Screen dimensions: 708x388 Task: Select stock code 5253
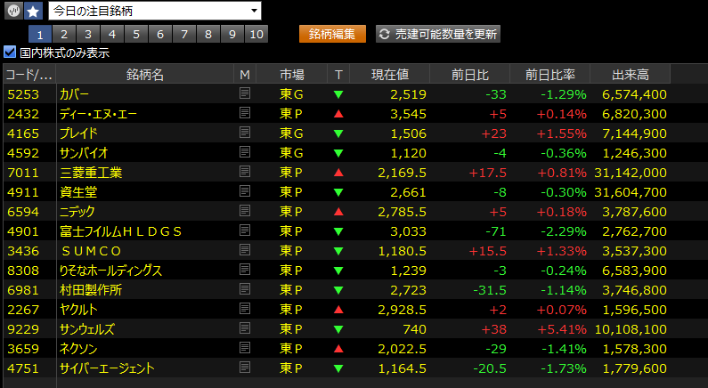click(23, 94)
